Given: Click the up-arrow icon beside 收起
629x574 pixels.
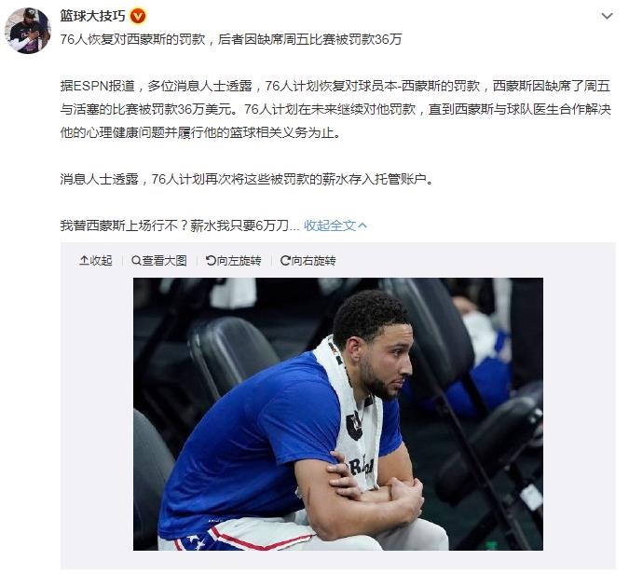Looking at the screenshot, I should click(84, 260).
